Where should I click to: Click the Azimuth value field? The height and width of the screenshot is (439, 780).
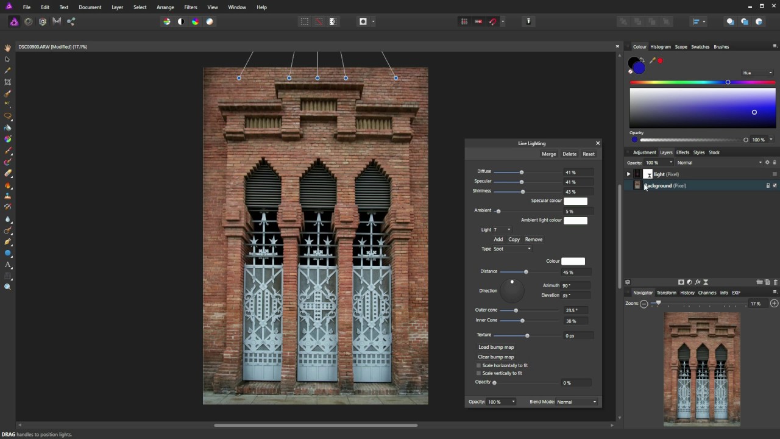pos(576,285)
